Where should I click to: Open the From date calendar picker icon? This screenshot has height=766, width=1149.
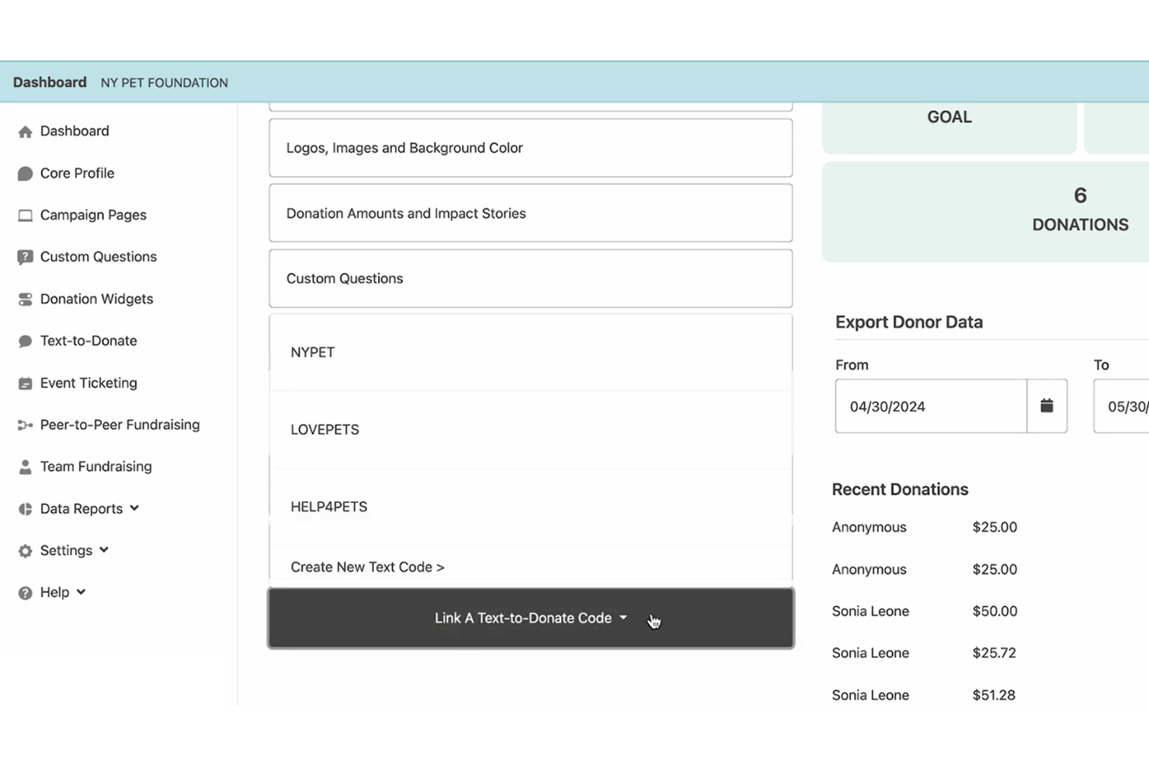(x=1047, y=406)
